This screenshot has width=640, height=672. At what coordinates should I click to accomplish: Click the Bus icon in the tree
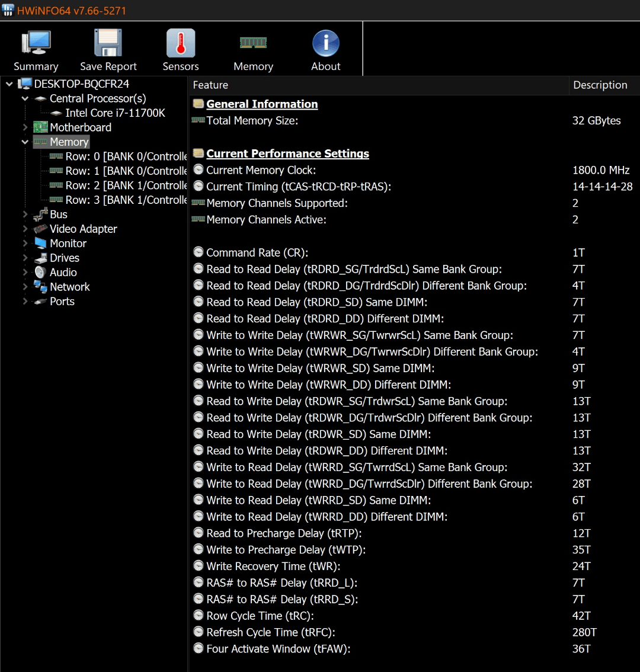(x=40, y=215)
